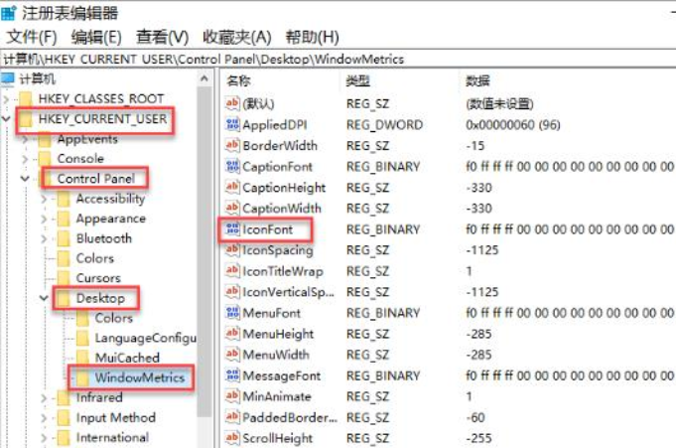Select the IconFont value name
This screenshot has height=448, width=676.
[x=267, y=229]
